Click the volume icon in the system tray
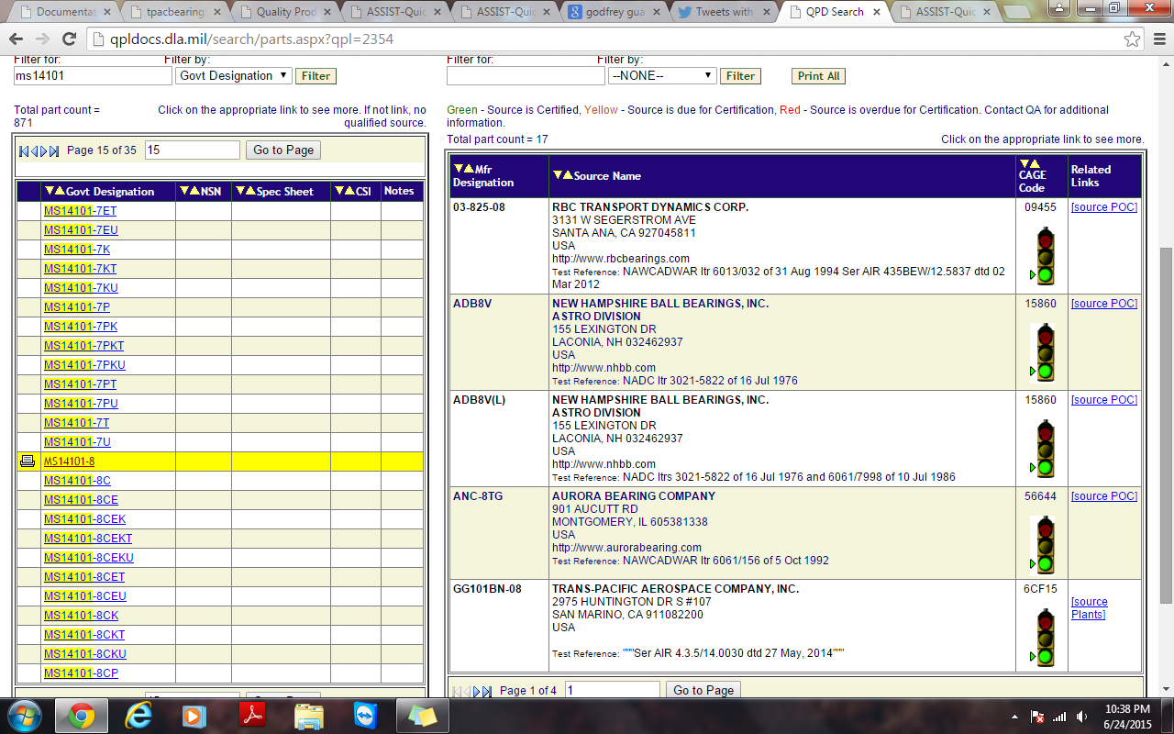The width and height of the screenshot is (1174, 734). [1081, 717]
